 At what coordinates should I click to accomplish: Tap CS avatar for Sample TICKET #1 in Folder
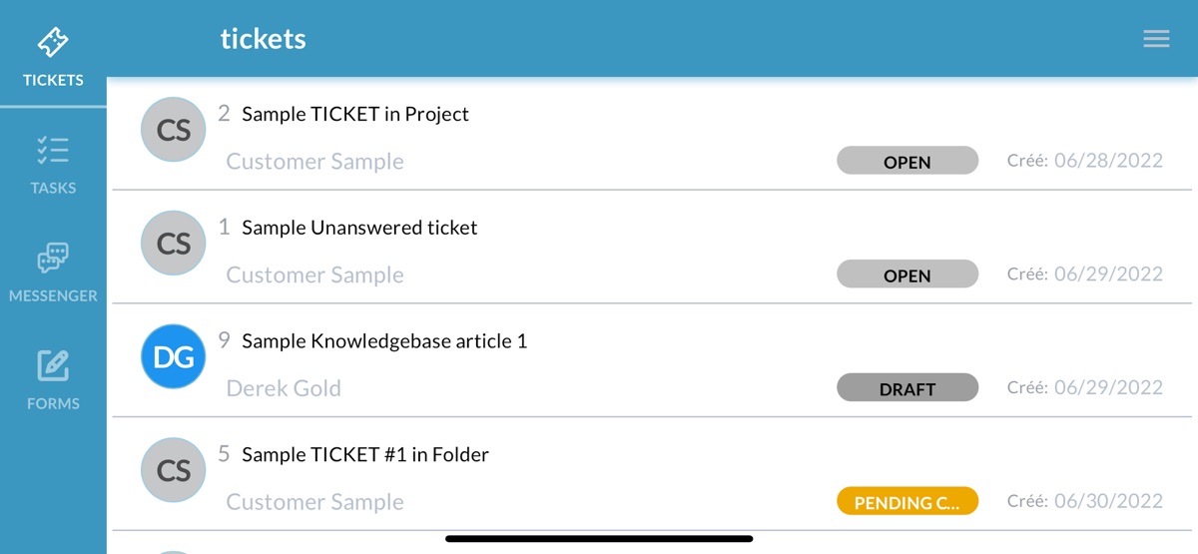(174, 471)
